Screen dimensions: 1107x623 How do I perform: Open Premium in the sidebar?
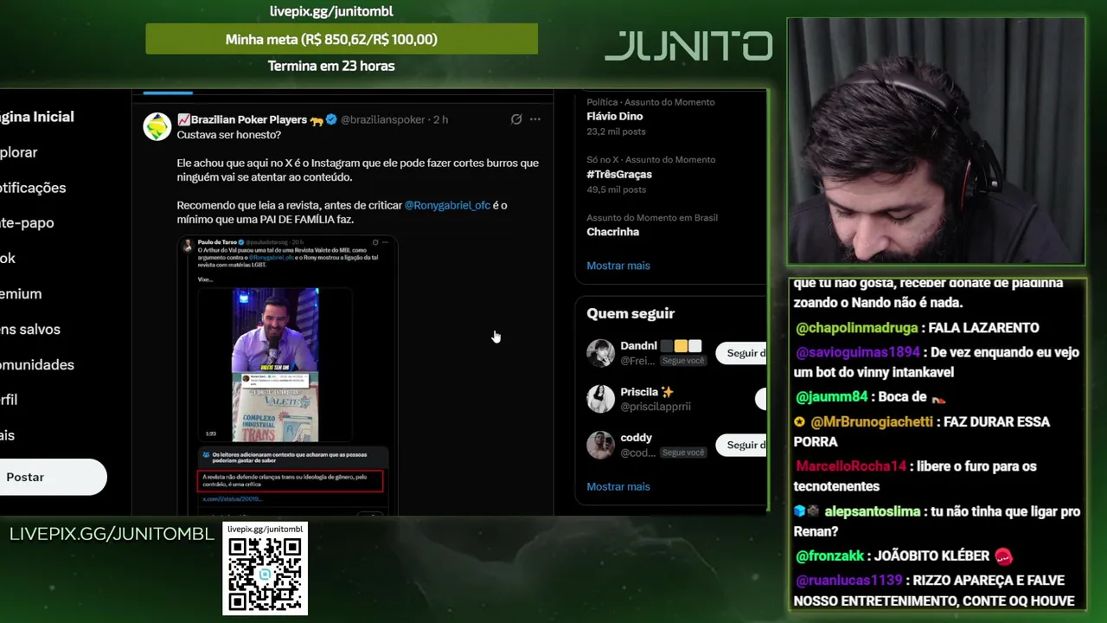(x=21, y=293)
